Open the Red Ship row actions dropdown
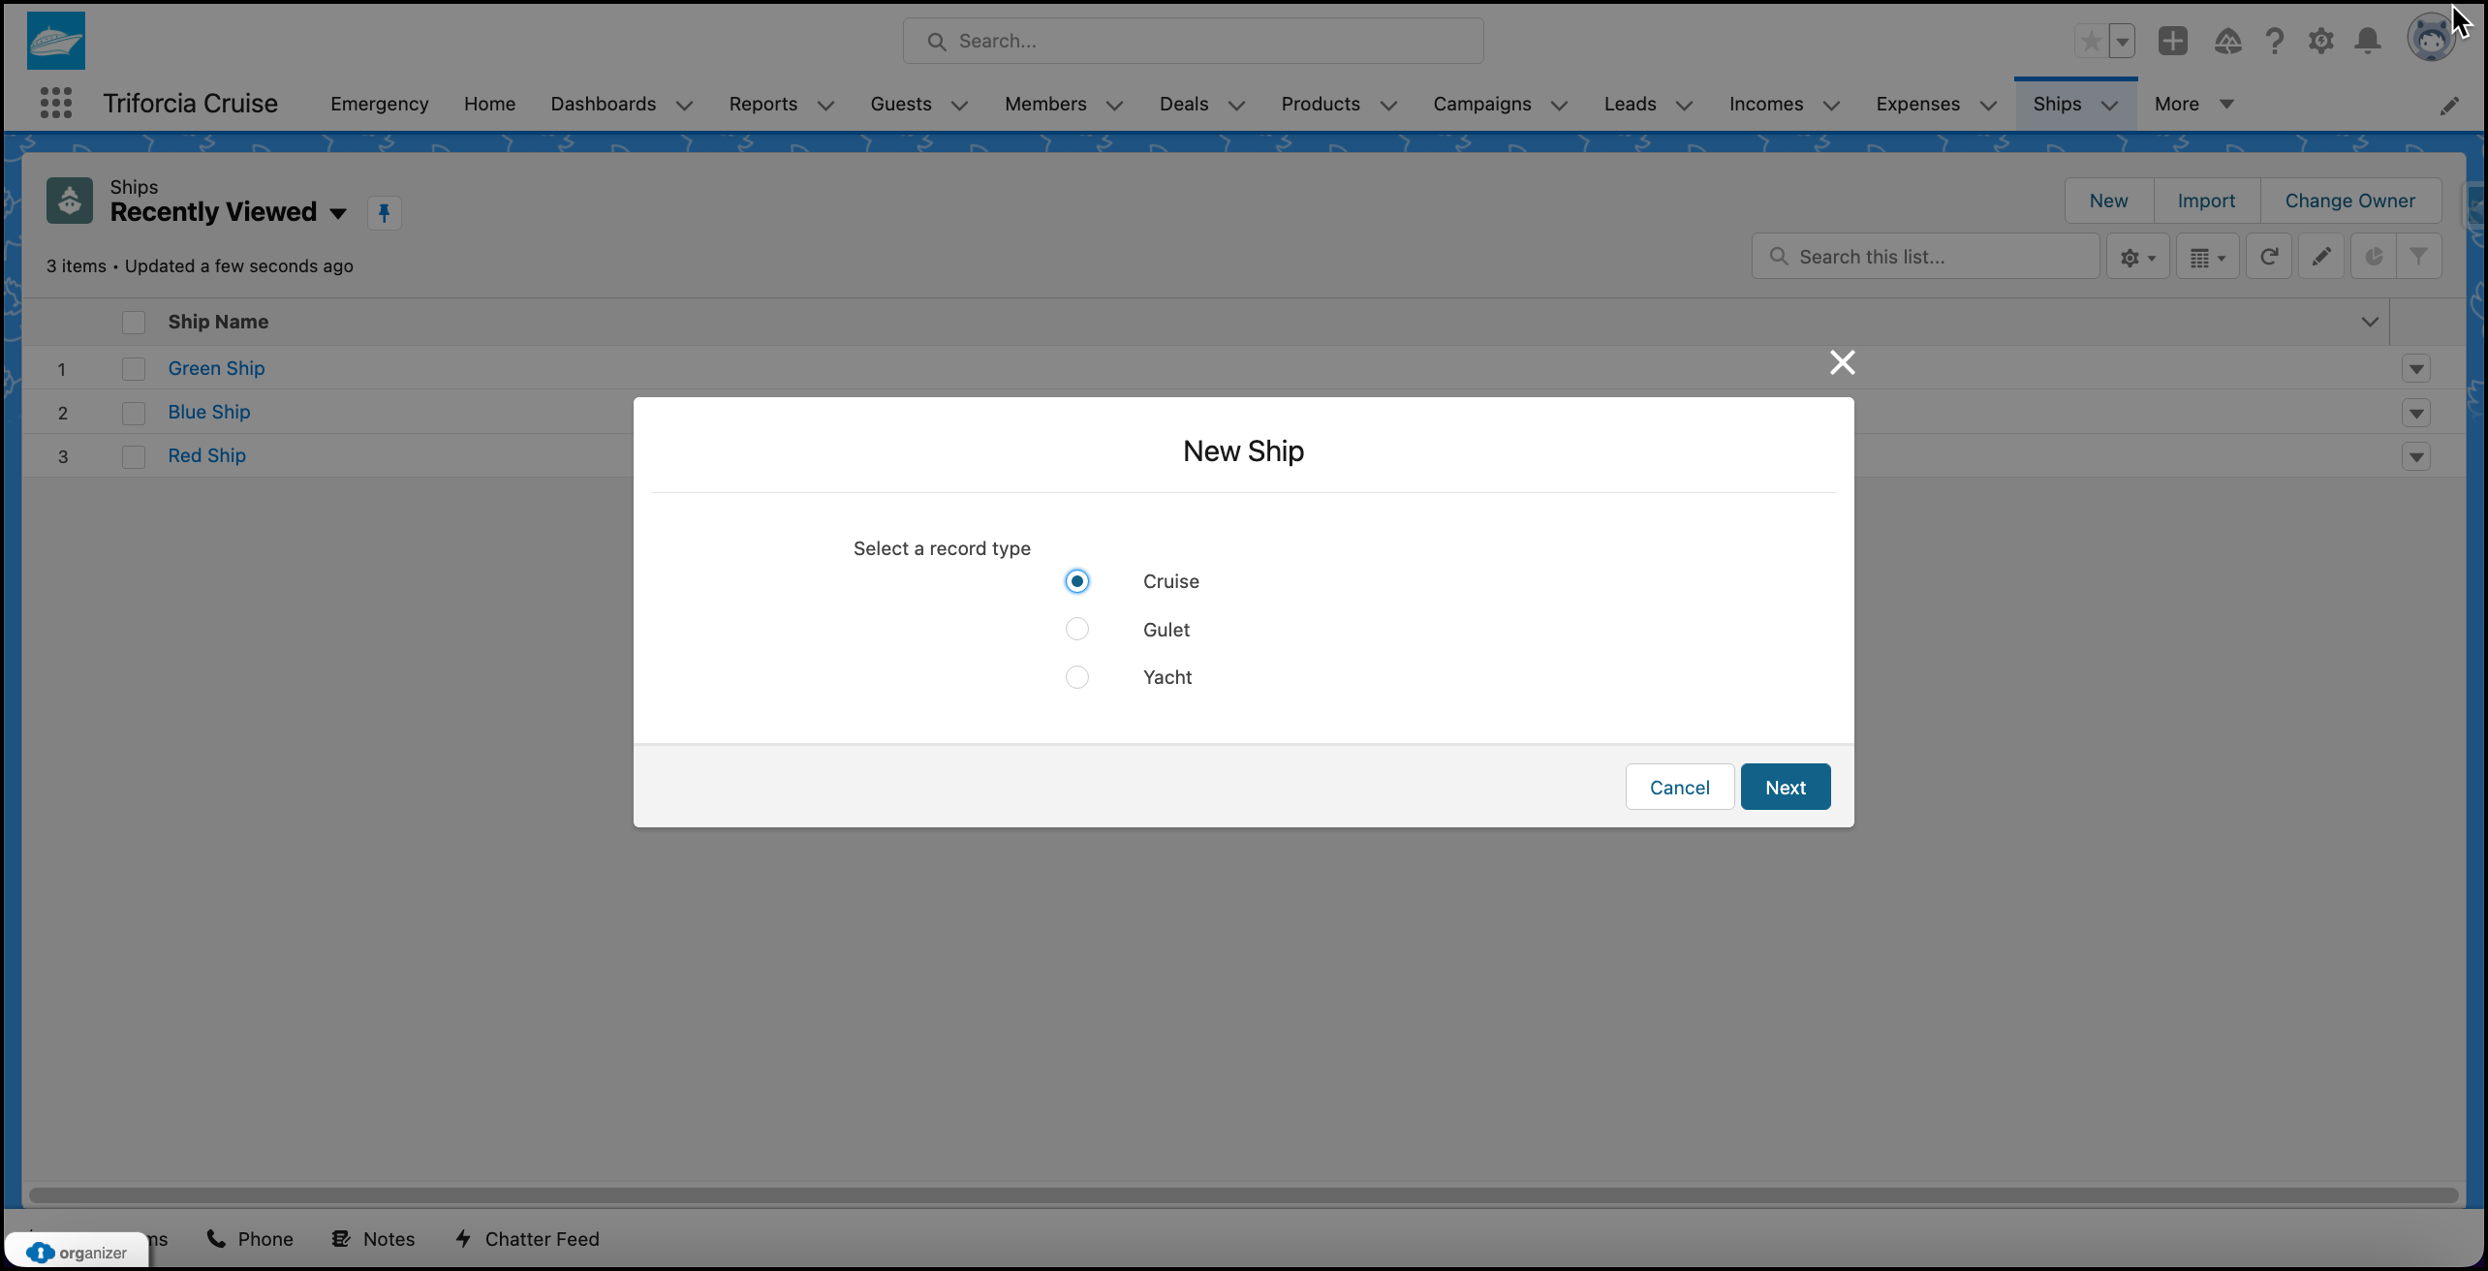 click(2416, 456)
